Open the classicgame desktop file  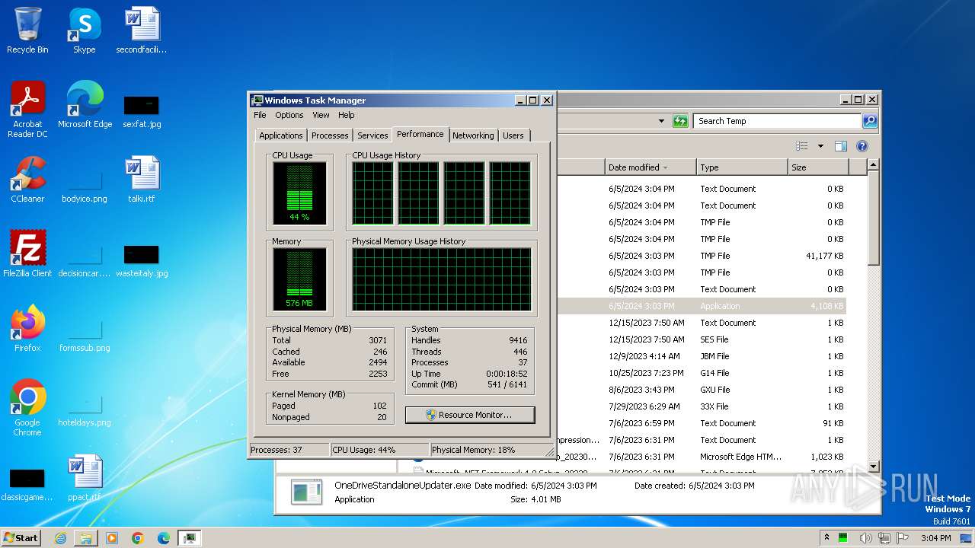coord(27,484)
